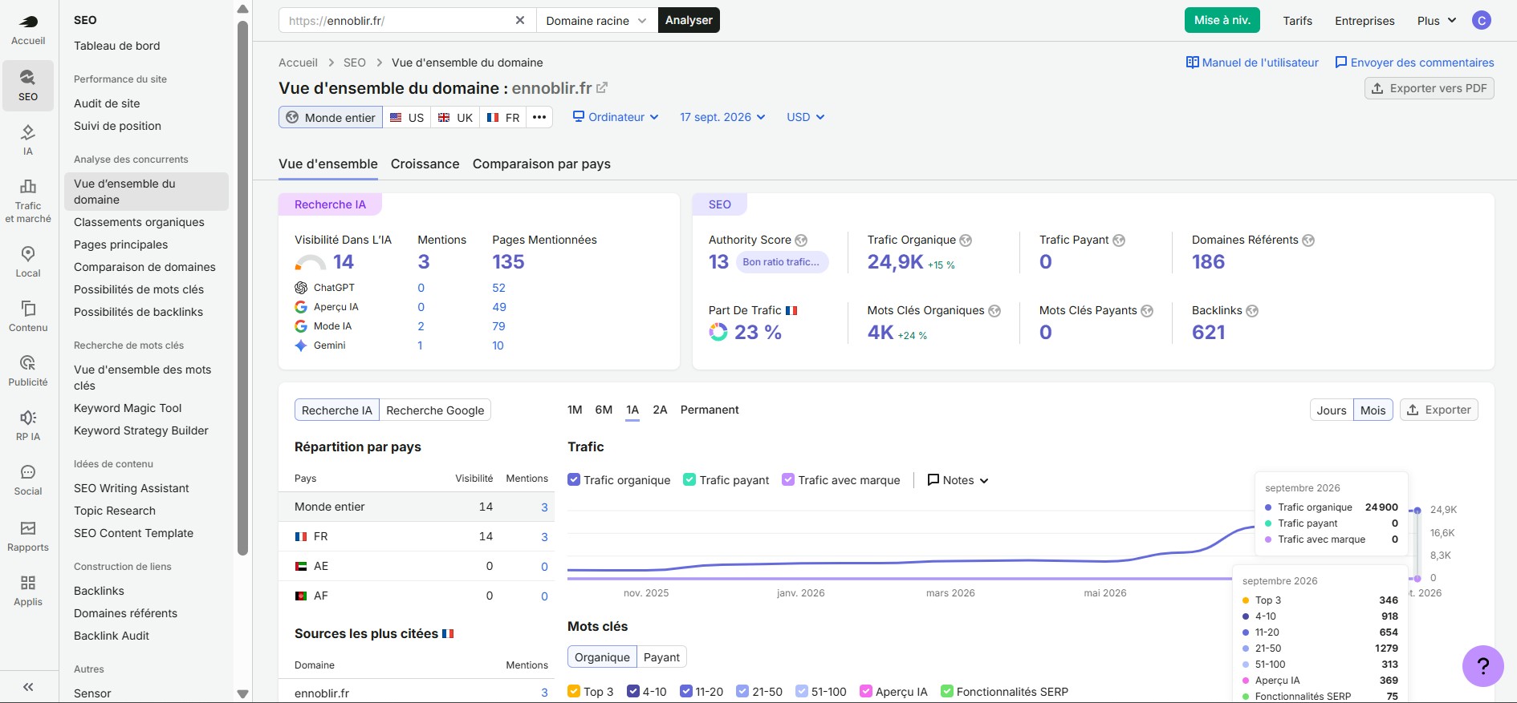Clear the URL field with the X icon
Screen dimensions: 1517x703
coord(520,20)
